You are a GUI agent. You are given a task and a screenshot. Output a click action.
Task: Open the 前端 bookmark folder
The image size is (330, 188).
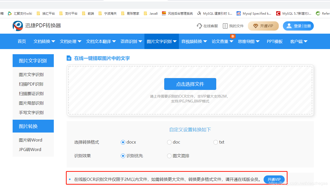(88, 13)
